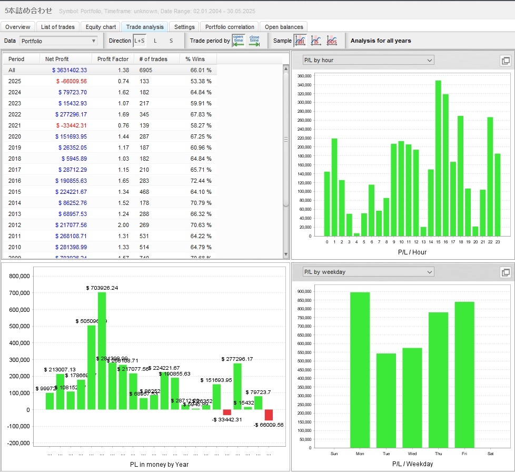Viewport: 515px width, 472px height.
Task: Select trade period by close time icon
Action: [x=254, y=41]
